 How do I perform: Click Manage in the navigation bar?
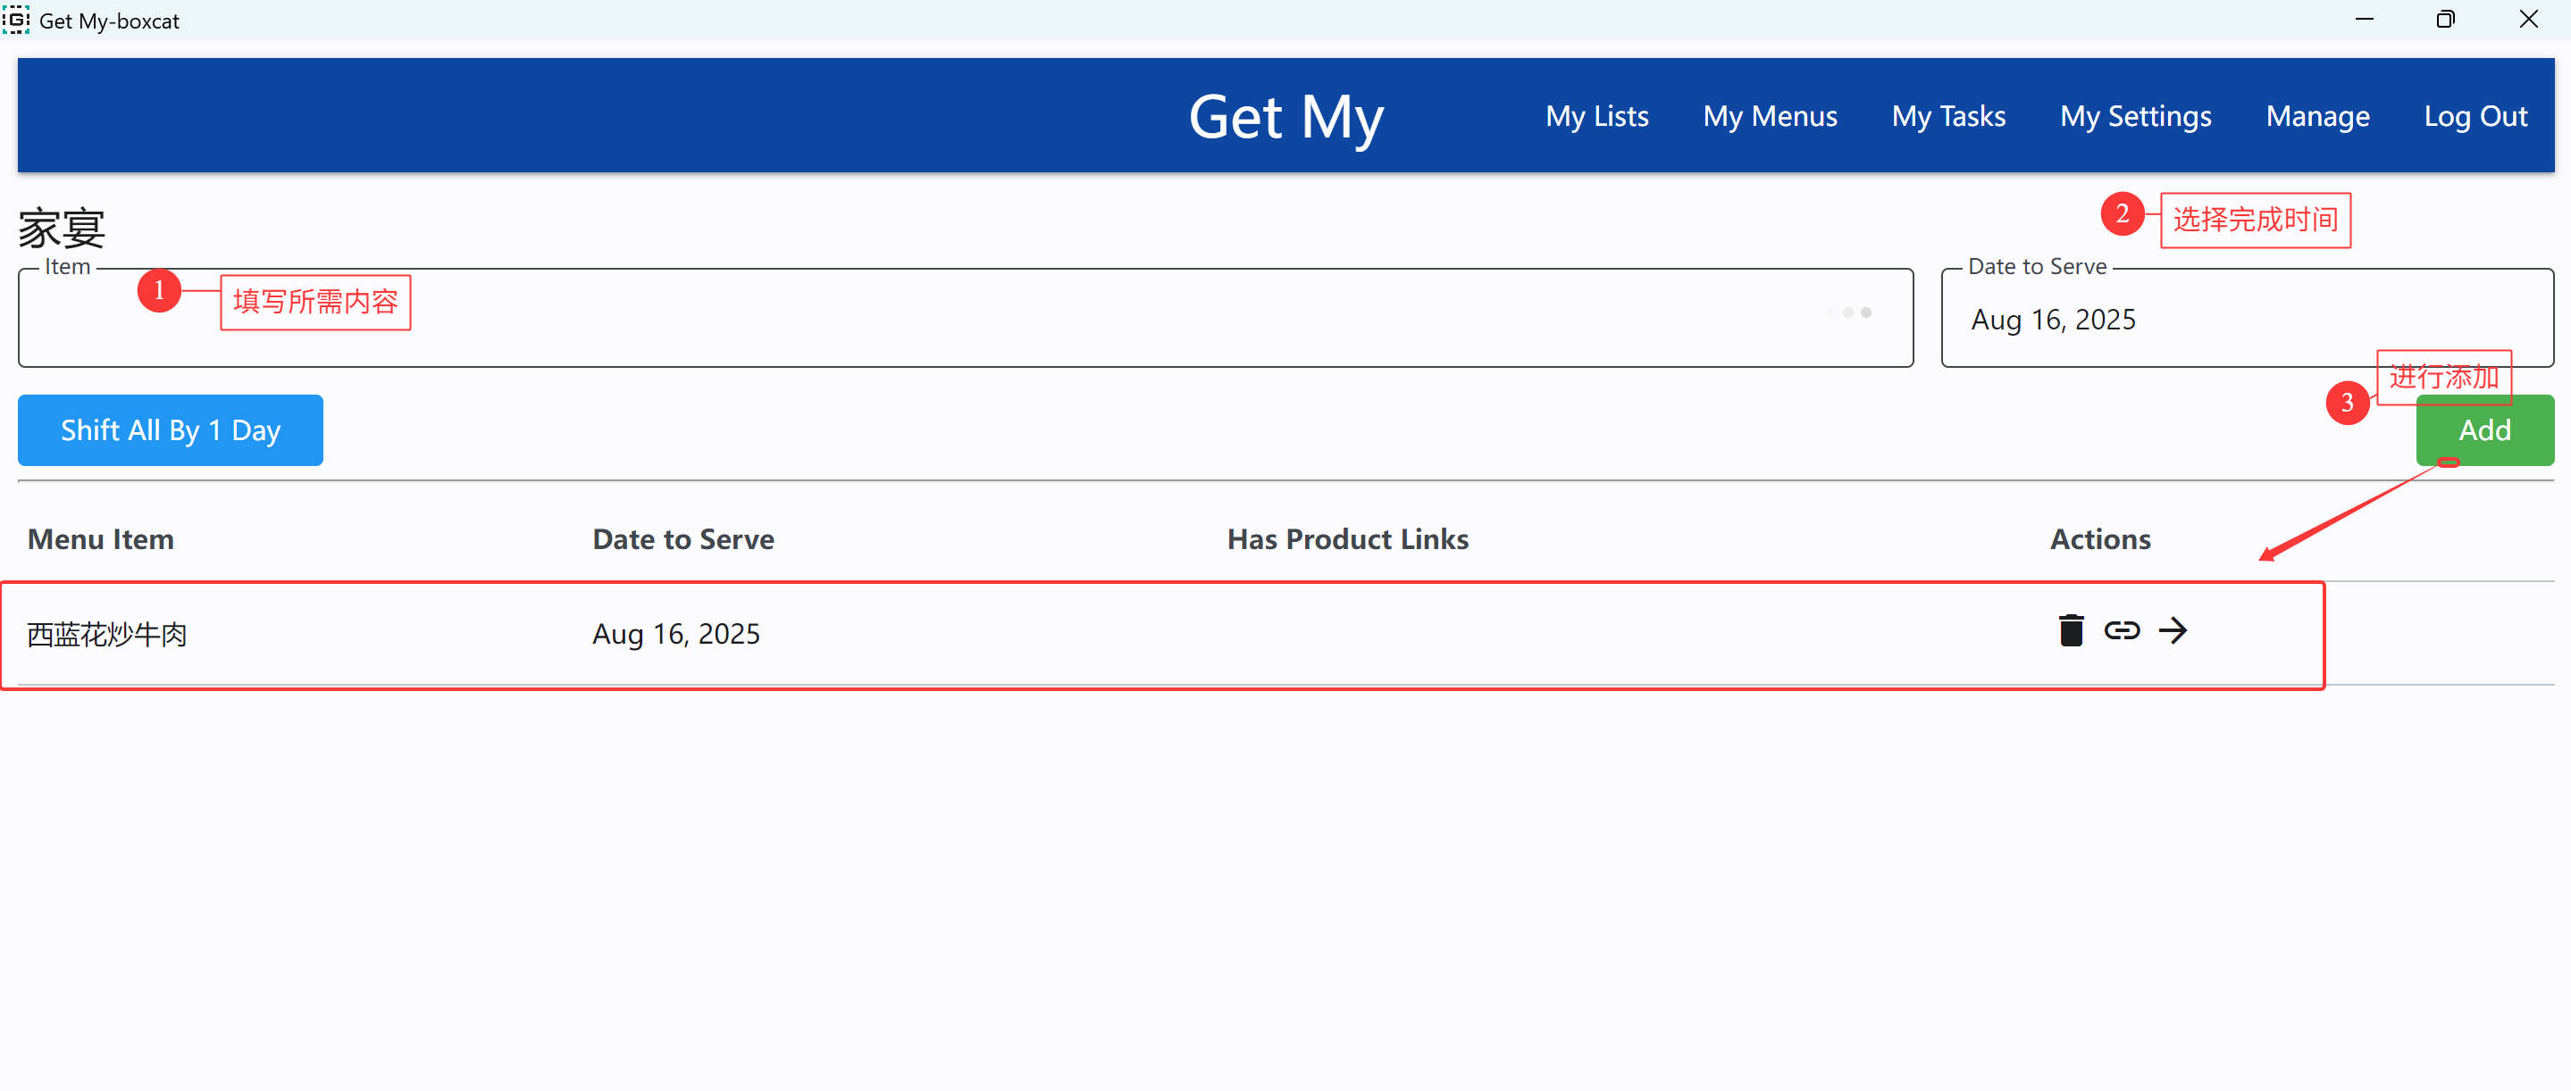[2317, 116]
